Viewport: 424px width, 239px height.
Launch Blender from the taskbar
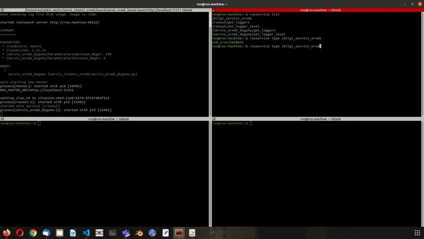139,233
